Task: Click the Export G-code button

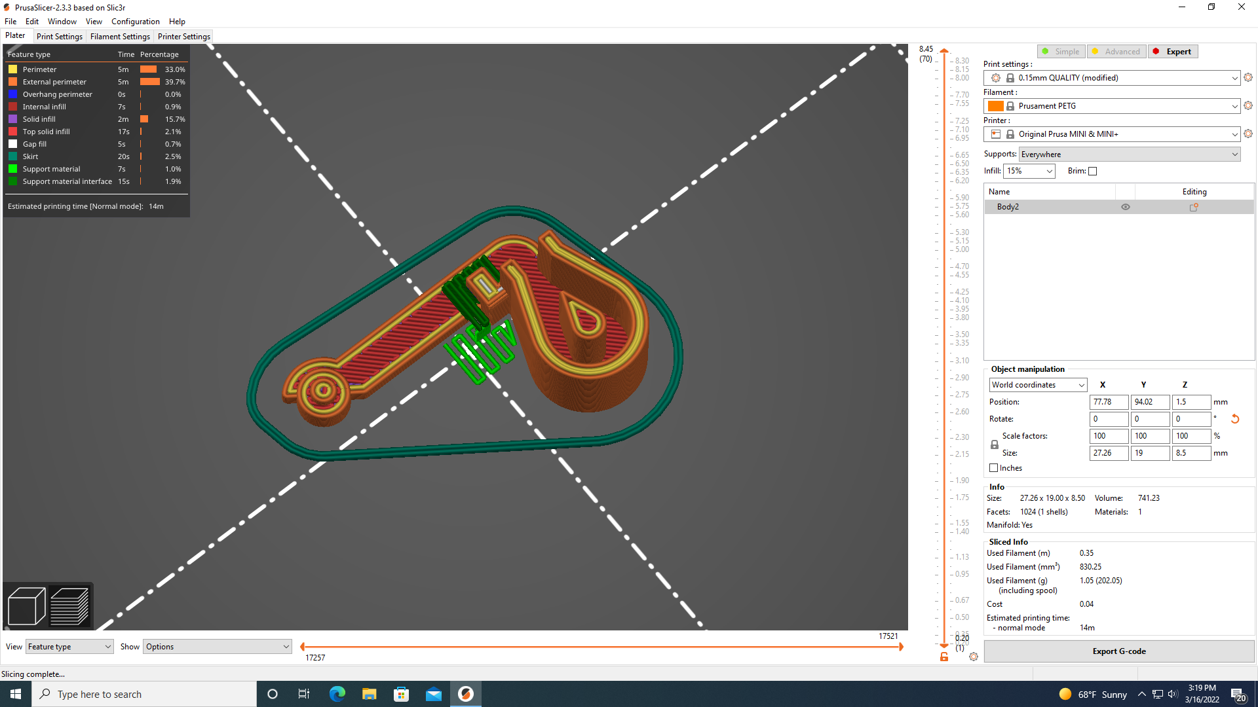Action: [x=1118, y=651]
